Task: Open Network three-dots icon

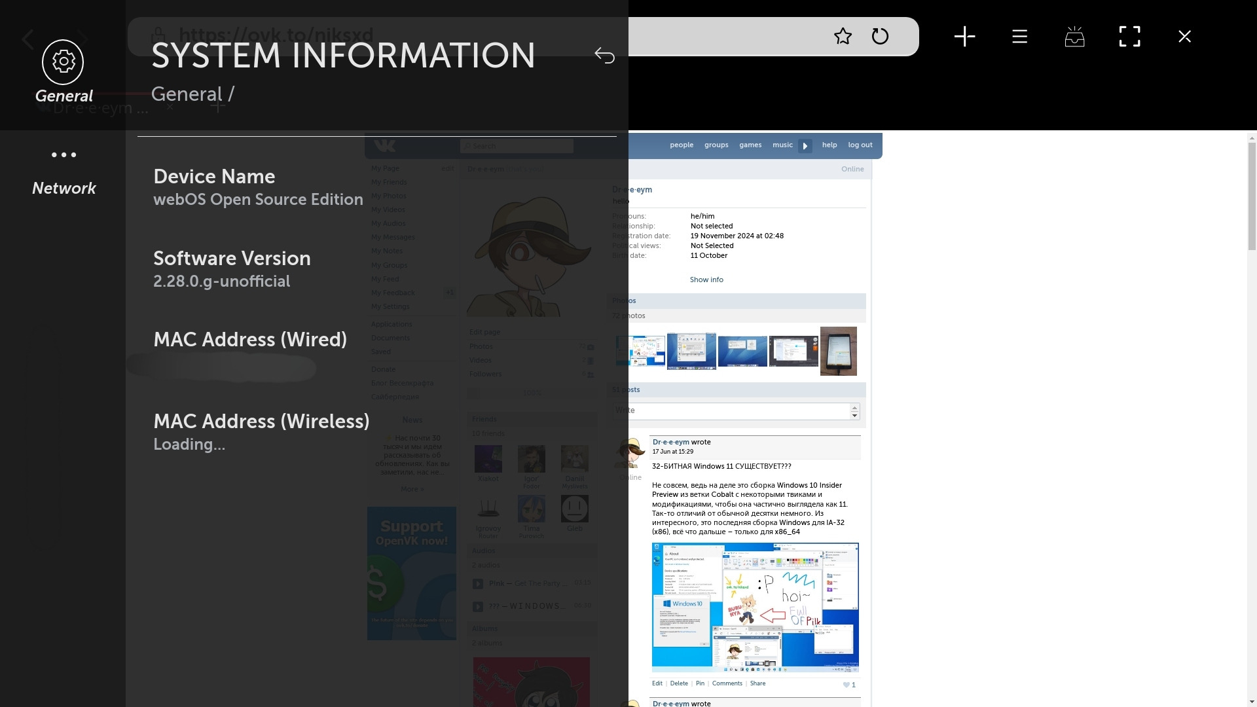Action: tap(64, 155)
